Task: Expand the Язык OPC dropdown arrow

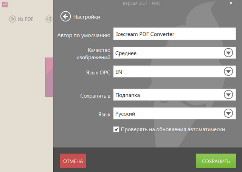Action: pos(228,71)
